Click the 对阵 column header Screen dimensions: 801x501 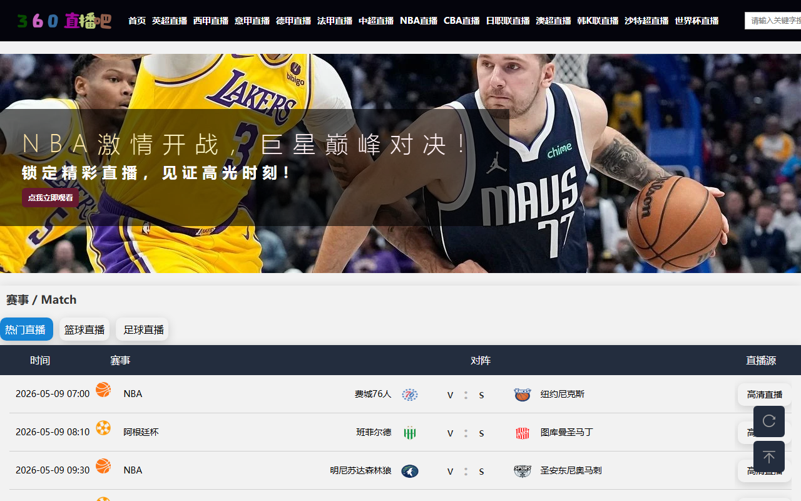click(x=481, y=361)
